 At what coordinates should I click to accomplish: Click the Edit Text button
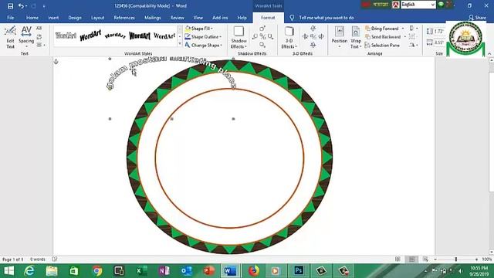[10, 37]
